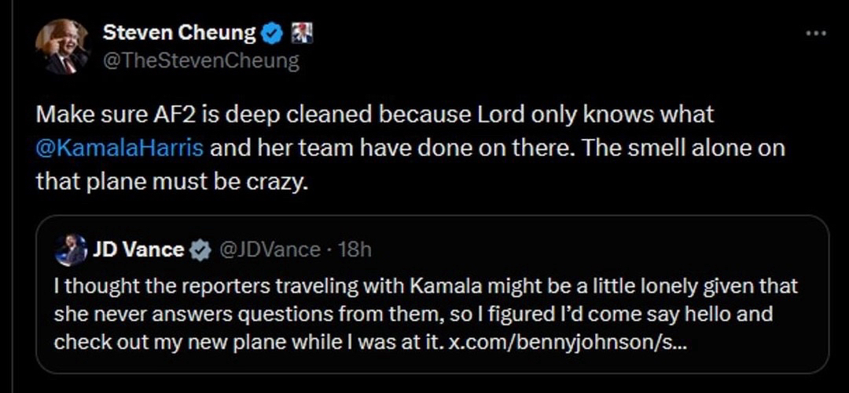Click the affiliation badge next to Steven Cheung

tap(302, 33)
